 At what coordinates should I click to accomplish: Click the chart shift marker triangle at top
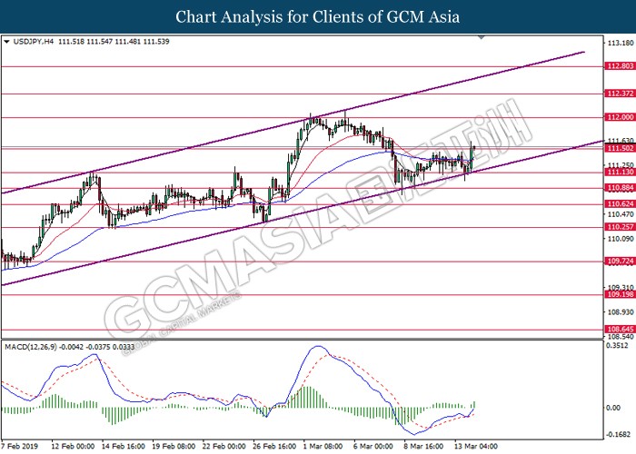tap(481, 38)
